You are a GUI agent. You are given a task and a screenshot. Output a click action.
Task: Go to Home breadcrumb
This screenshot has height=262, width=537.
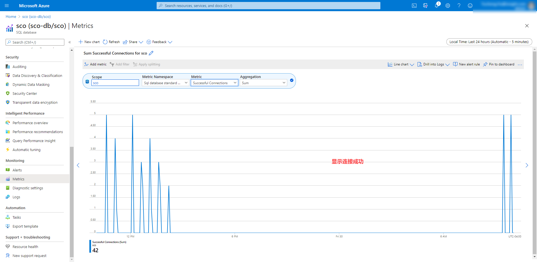coord(11,16)
